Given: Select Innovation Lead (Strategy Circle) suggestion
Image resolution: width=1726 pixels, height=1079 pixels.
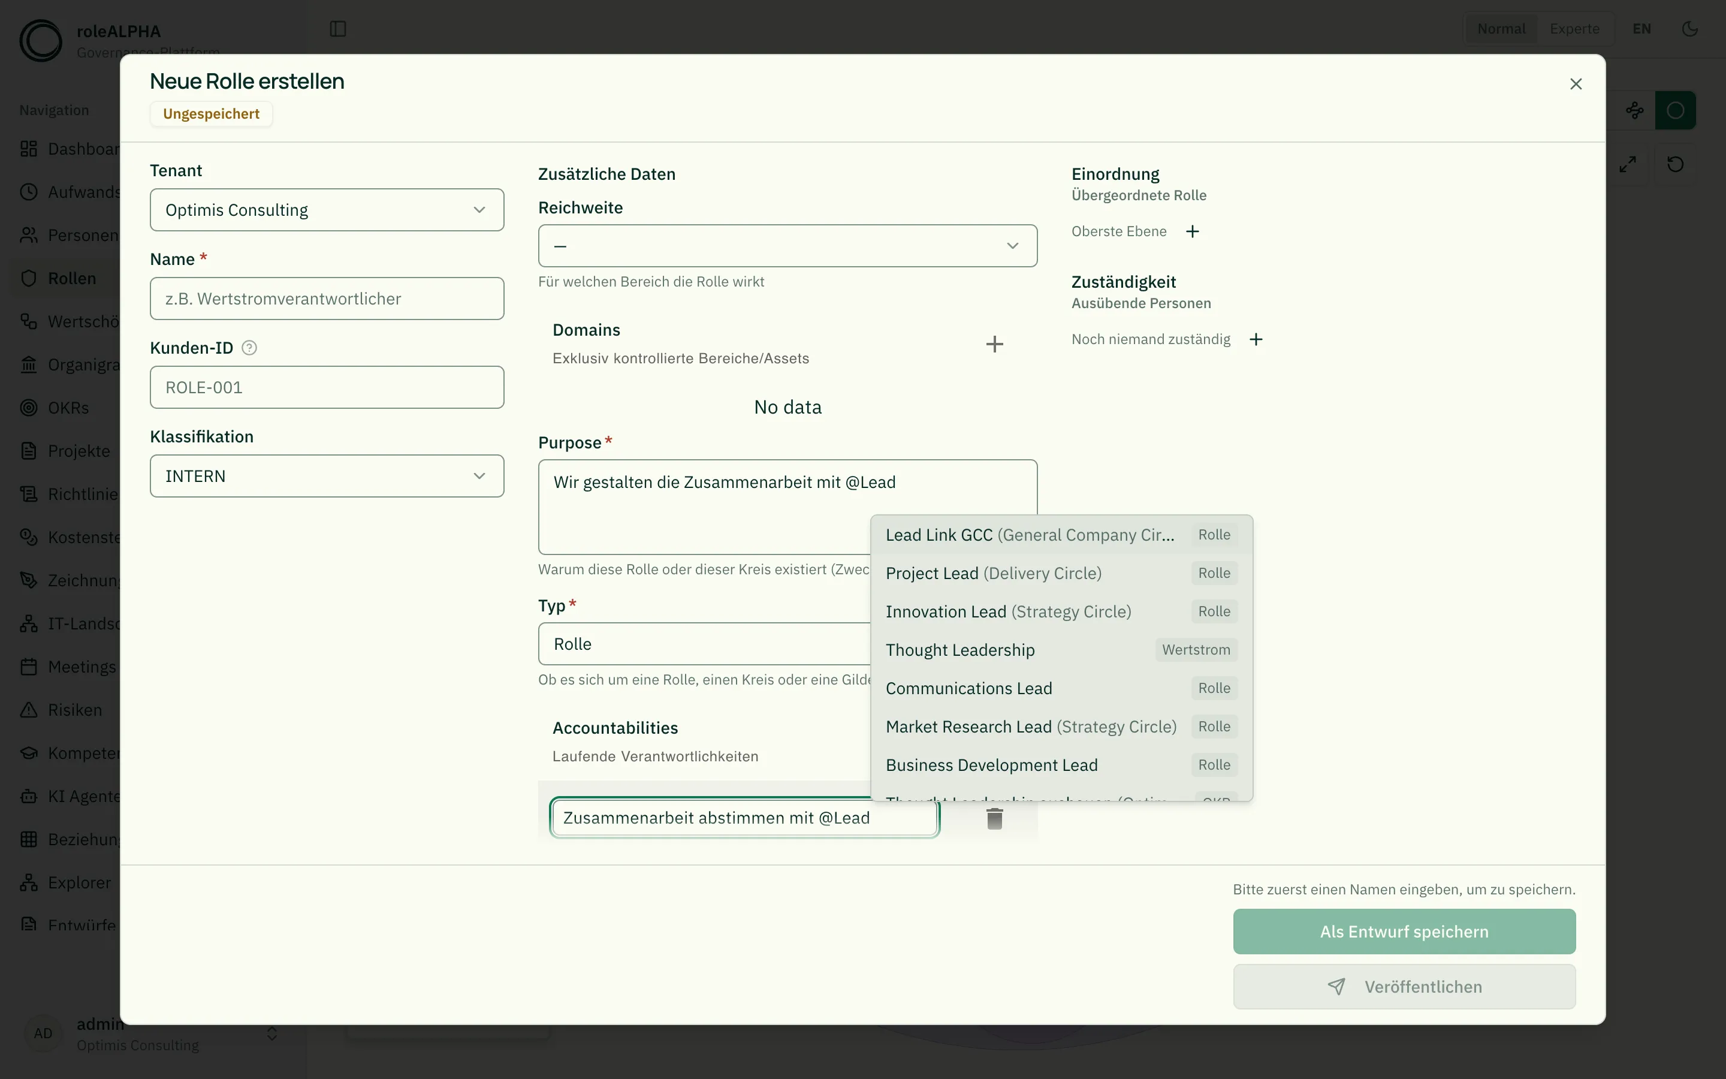Looking at the screenshot, I should pos(1061,611).
